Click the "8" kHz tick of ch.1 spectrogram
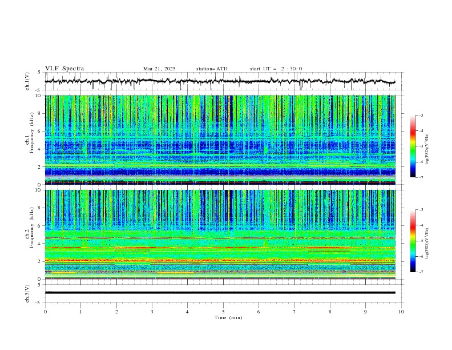 tap(40, 113)
